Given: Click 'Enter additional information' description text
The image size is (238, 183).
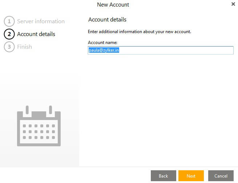Looking at the screenshot, I should point(140,32).
